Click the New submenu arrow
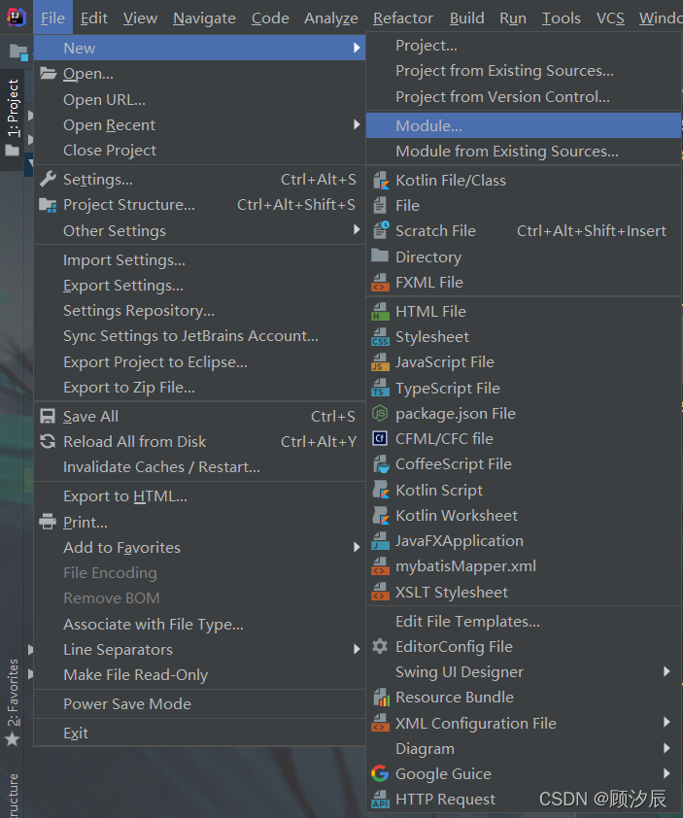Screen dimensions: 683x818 (x=357, y=48)
